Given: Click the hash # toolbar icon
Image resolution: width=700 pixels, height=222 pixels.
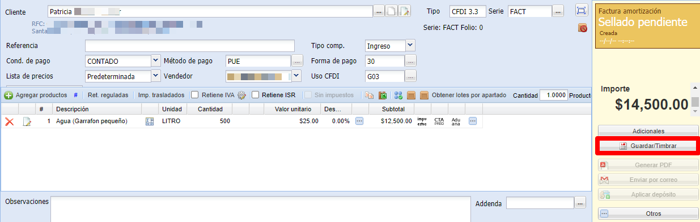Looking at the screenshot, I should (76, 95).
